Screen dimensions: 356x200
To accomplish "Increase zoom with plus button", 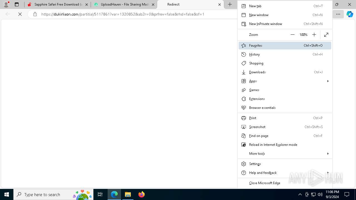I will point(314,35).
